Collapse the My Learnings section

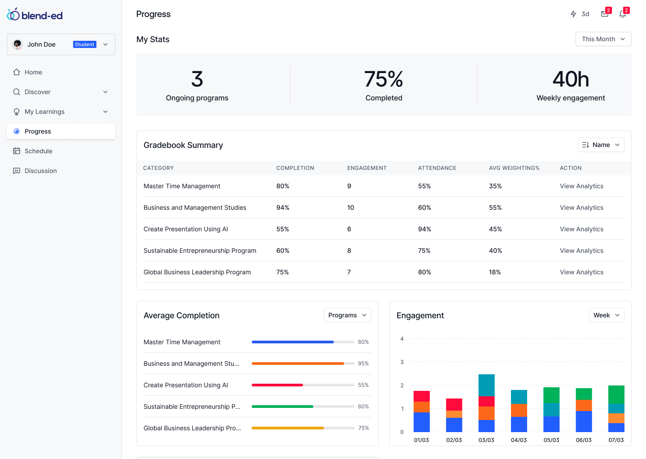pos(105,112)
